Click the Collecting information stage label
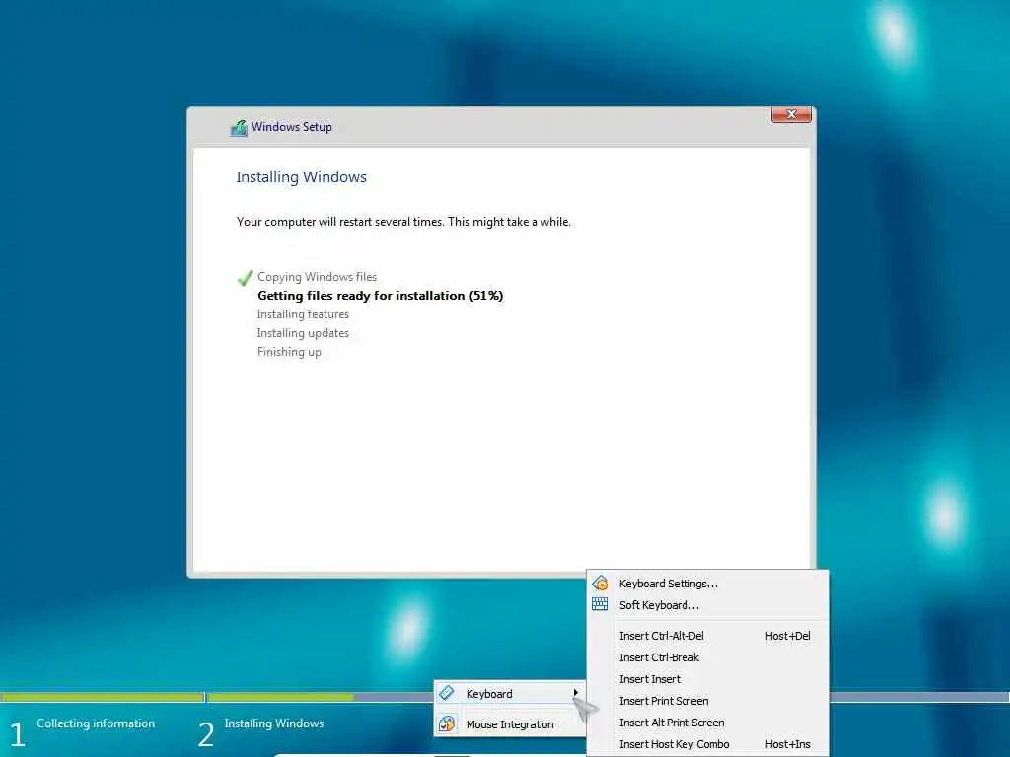 point(96,723)
